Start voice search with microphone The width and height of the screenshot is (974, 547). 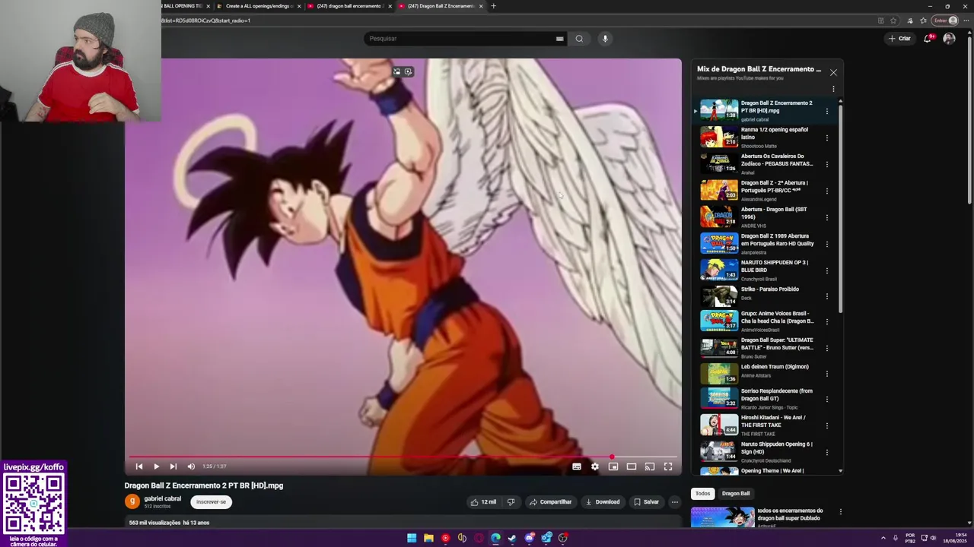(605, 39)
